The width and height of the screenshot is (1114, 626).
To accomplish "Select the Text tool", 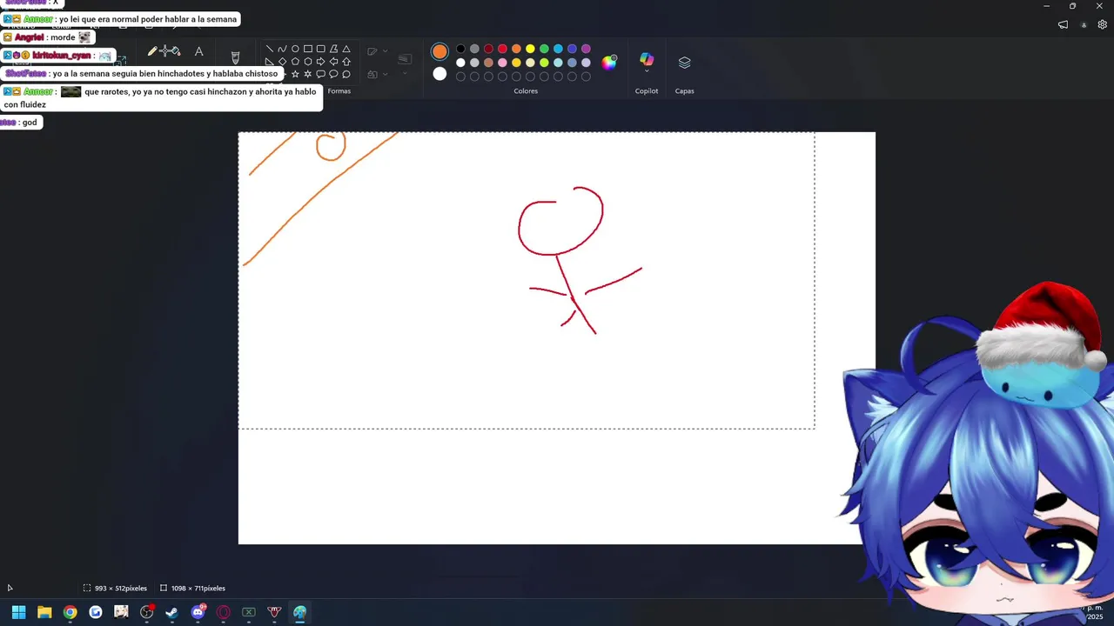I will 198,51.
